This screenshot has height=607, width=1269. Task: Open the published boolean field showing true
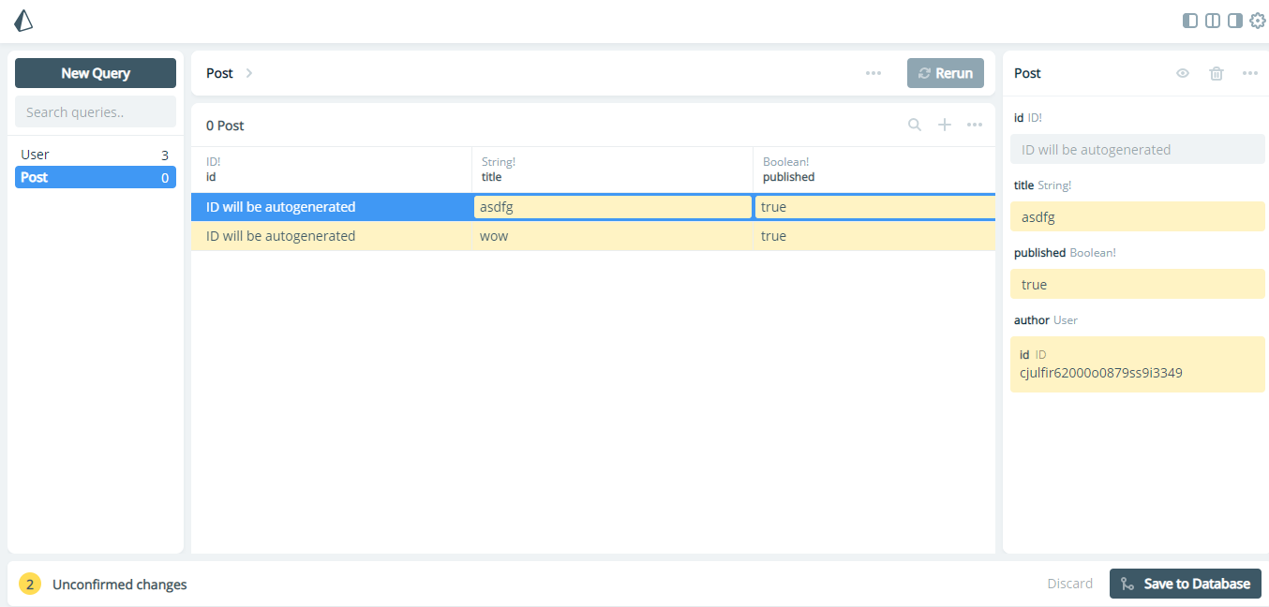point(1137,284)
